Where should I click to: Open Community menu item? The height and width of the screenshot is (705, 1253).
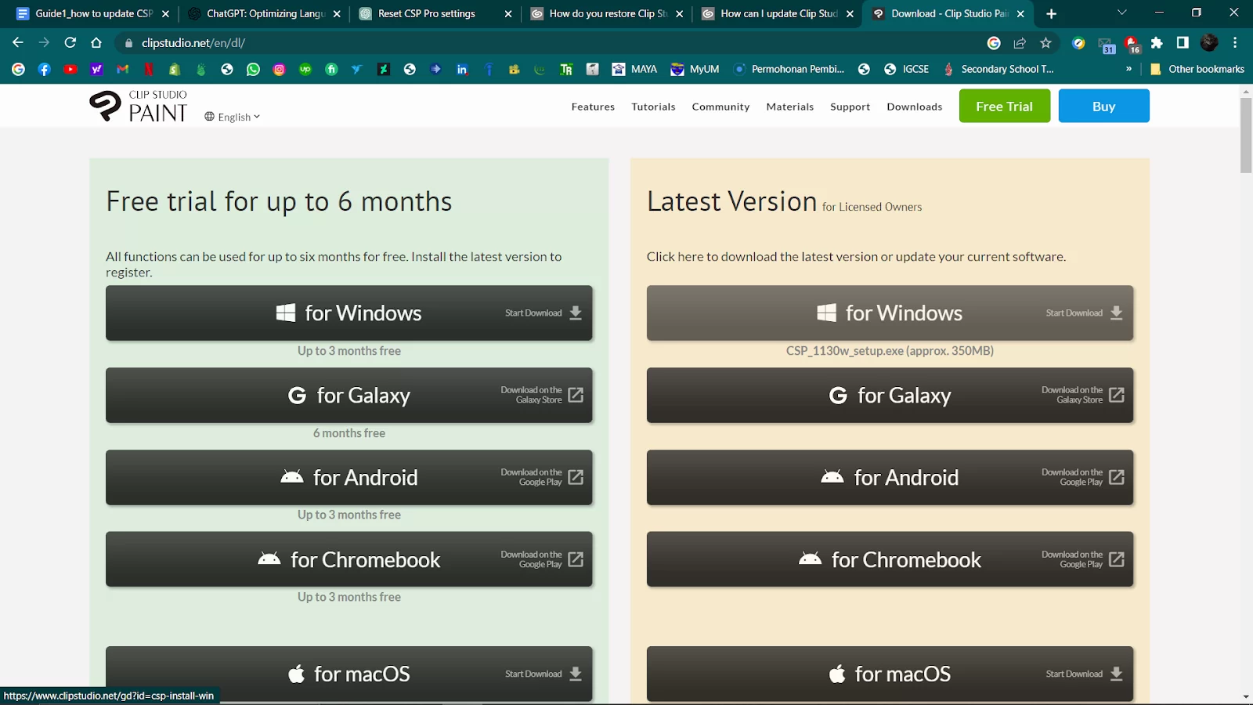[720, 107]
